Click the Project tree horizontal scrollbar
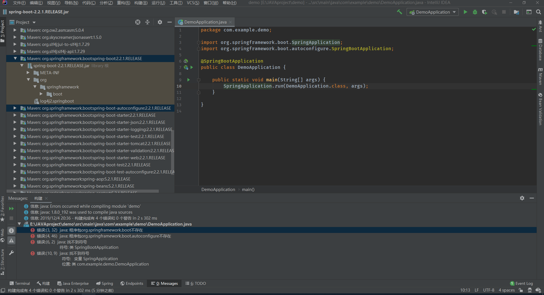The width and height of the screenshot is (544, 295). point(82,192)
